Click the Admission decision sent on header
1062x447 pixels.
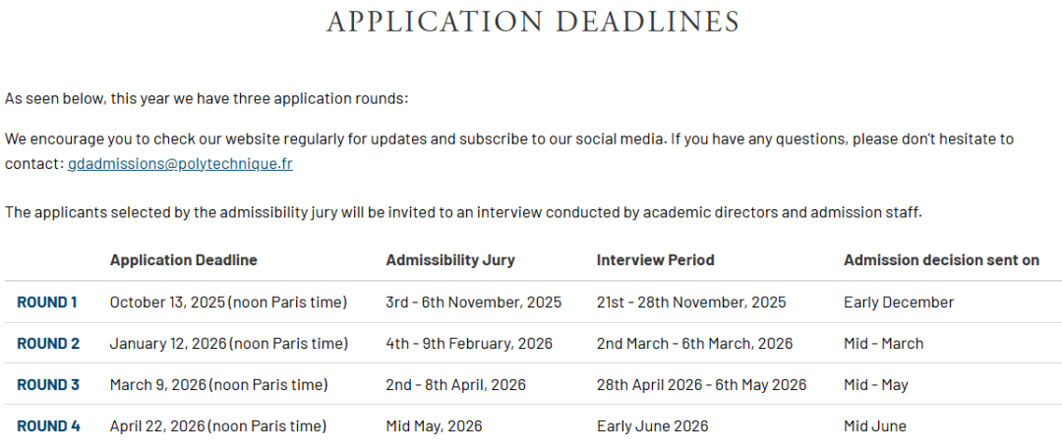941,260
